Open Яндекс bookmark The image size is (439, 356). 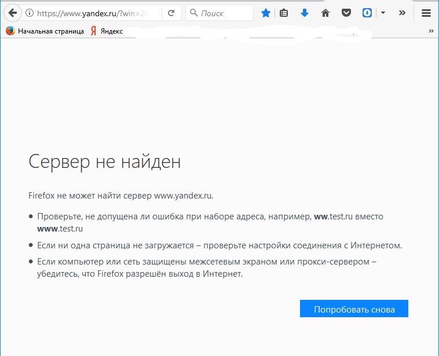tap(107, 31)
